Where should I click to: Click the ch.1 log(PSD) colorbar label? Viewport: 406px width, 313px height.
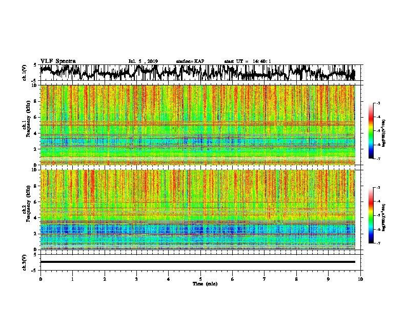[383, 133]
